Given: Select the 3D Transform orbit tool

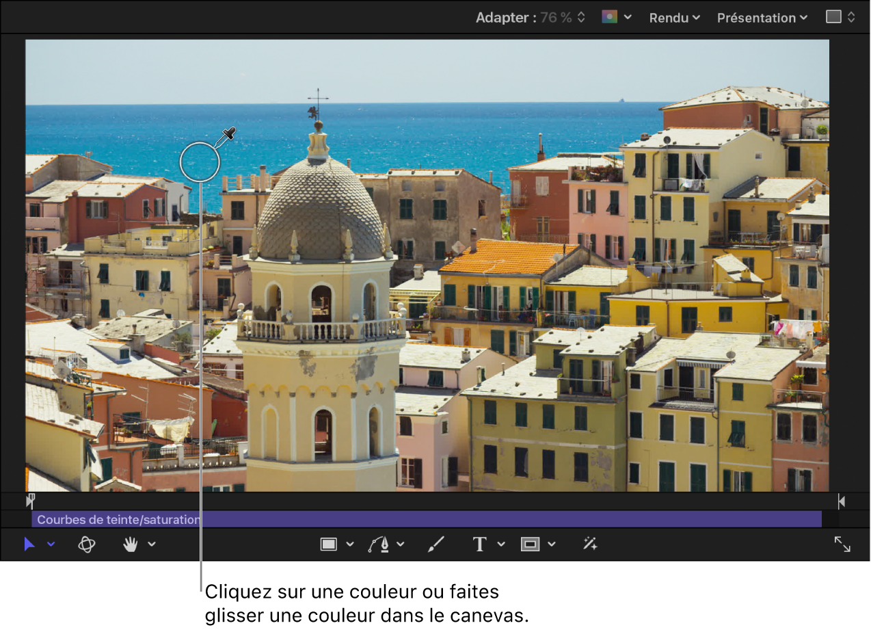Looking at the screenshot, I should click(x=87, y=544).
